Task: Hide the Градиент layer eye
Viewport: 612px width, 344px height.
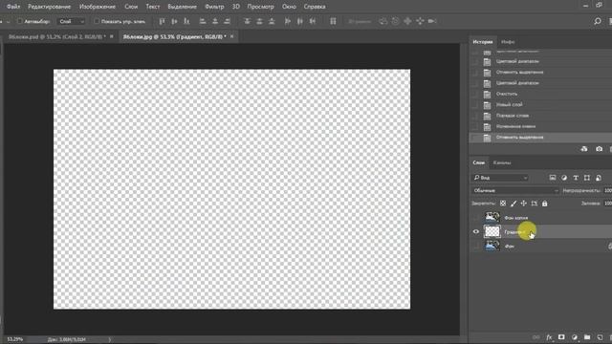Action: pos(476,231)
